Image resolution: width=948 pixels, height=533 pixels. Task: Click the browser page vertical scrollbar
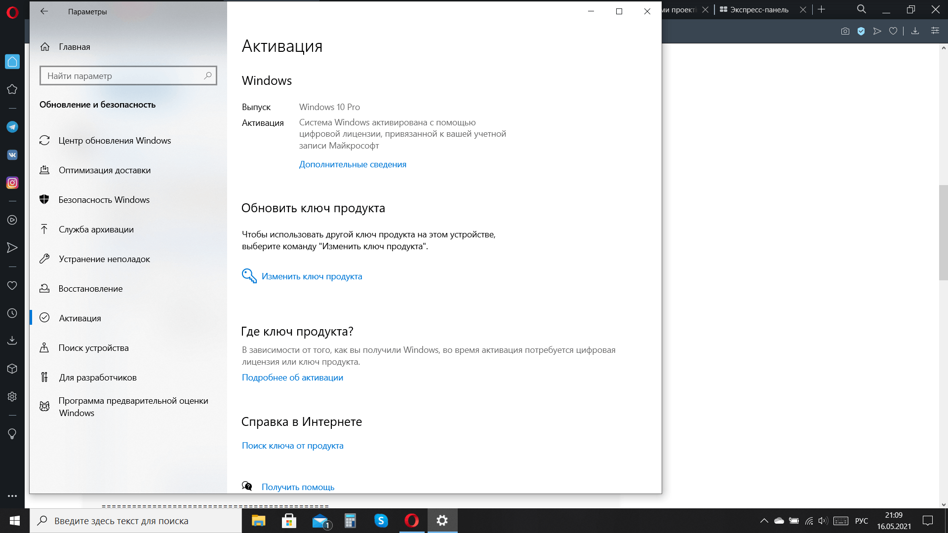pos(944,232)
